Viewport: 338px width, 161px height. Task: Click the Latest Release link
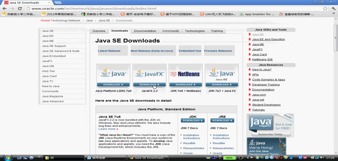point(109,51)
